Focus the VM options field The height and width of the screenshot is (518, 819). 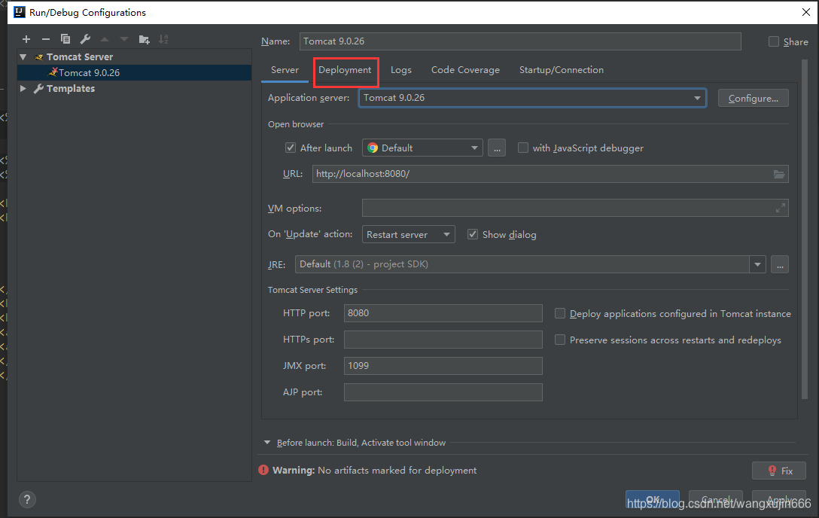tap(575, 208)
